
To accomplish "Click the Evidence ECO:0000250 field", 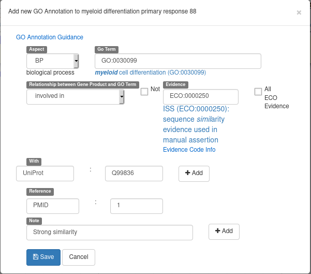I will 200,97.
